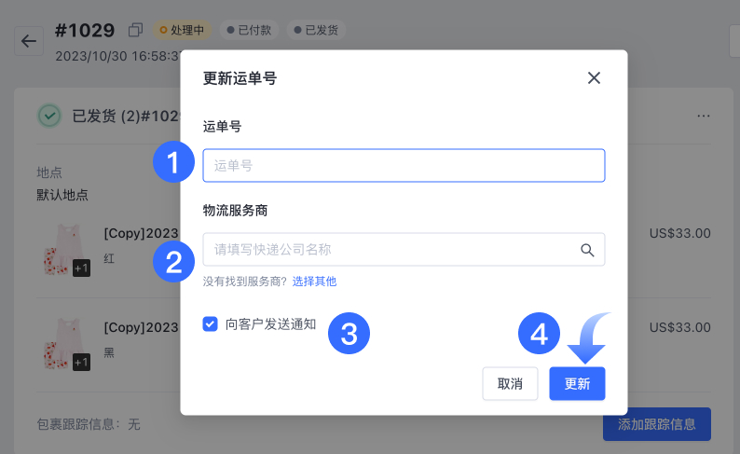This screenshot has width=740, height=454.
Task: Click the 向客户发送通知 label text
Action: [x=270, y=324]
